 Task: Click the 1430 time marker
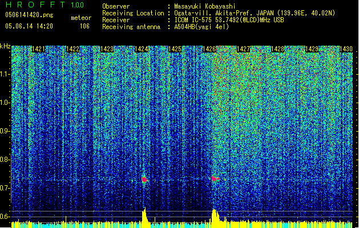click(346, 49)
